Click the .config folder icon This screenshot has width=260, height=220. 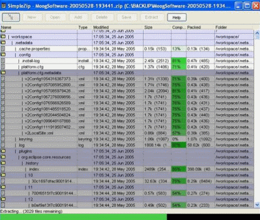coord(3,55)
